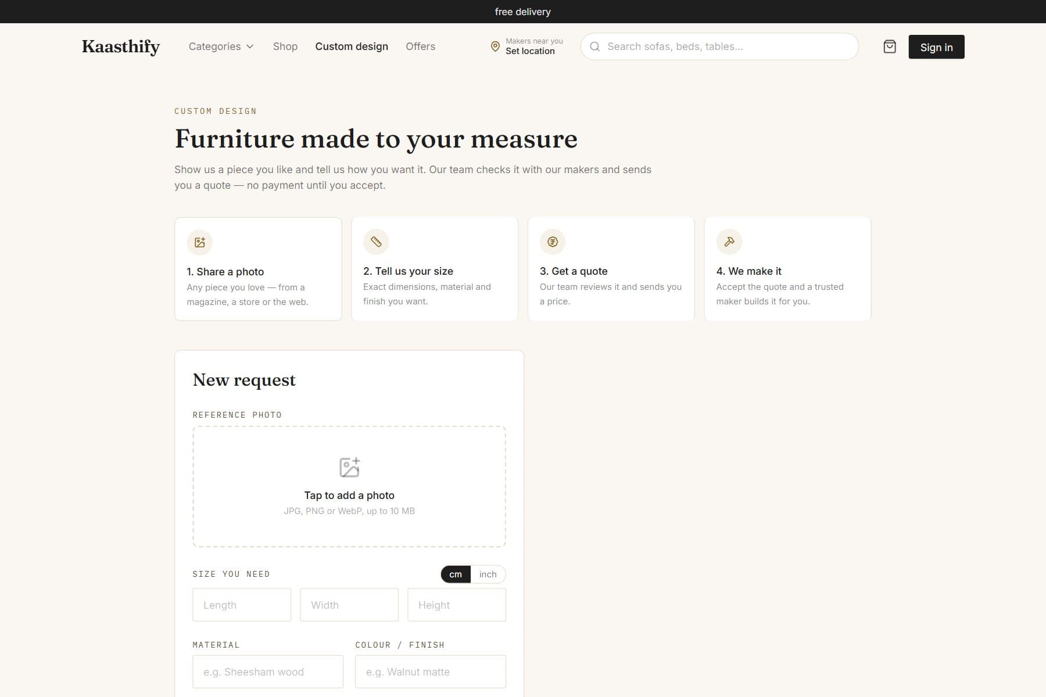Click the 'New request' form title
Viewport: 1046px width, 697px height.
(x=244, y=380)
